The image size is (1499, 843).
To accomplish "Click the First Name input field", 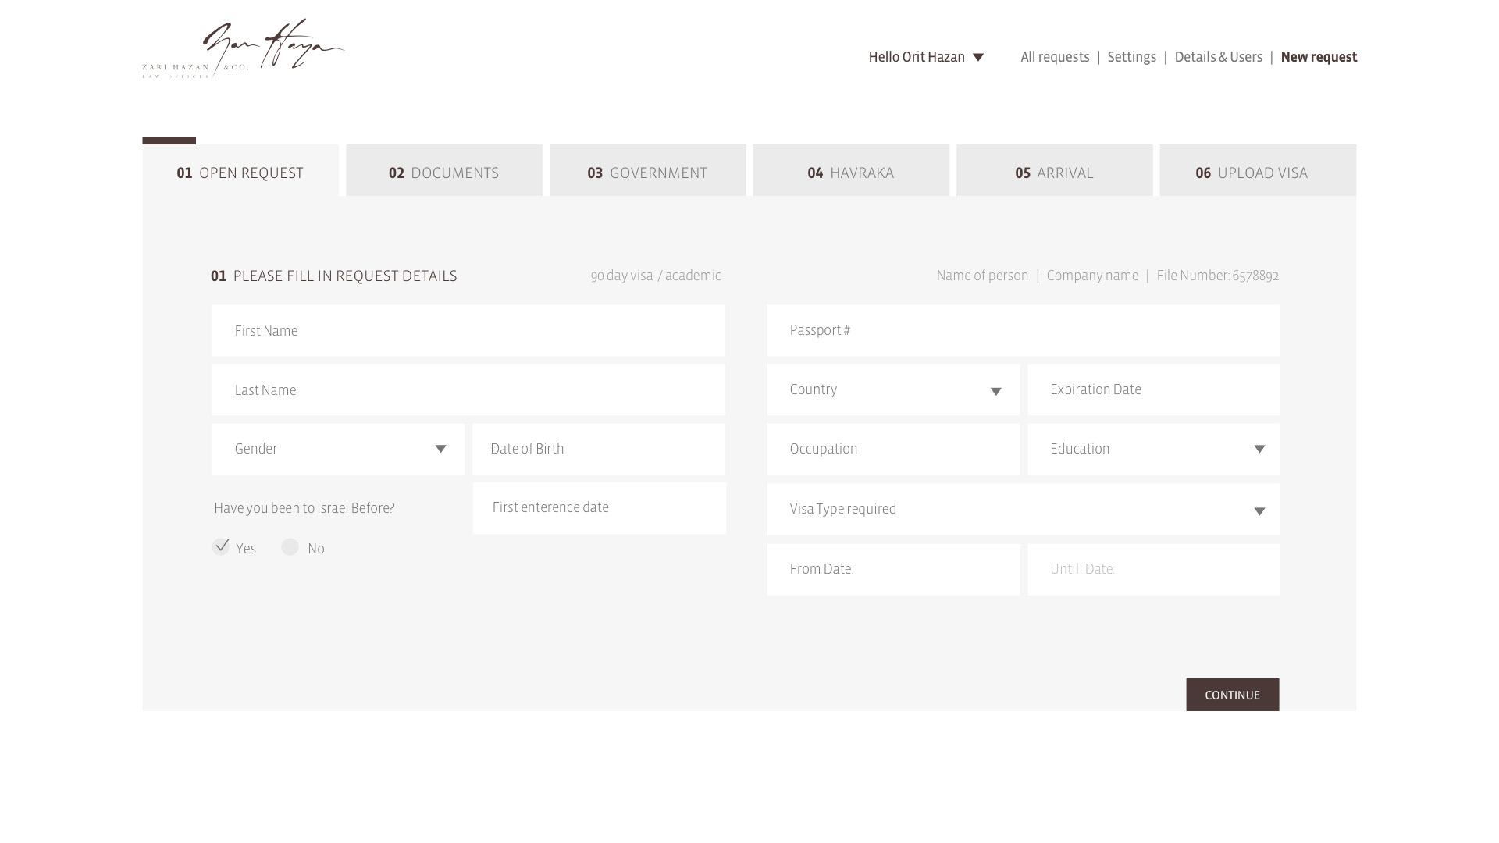I will [468, 331].
